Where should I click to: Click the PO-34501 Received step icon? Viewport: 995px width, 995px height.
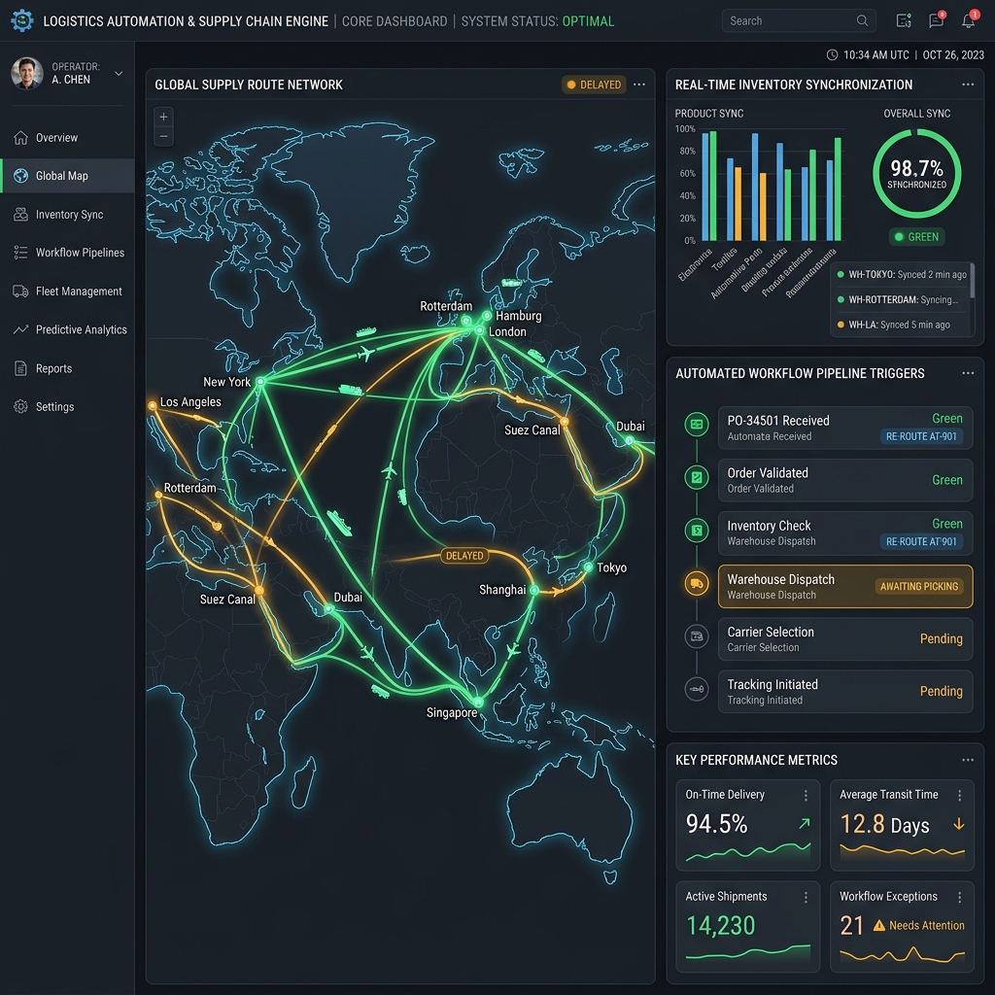(x=697, y=425)
